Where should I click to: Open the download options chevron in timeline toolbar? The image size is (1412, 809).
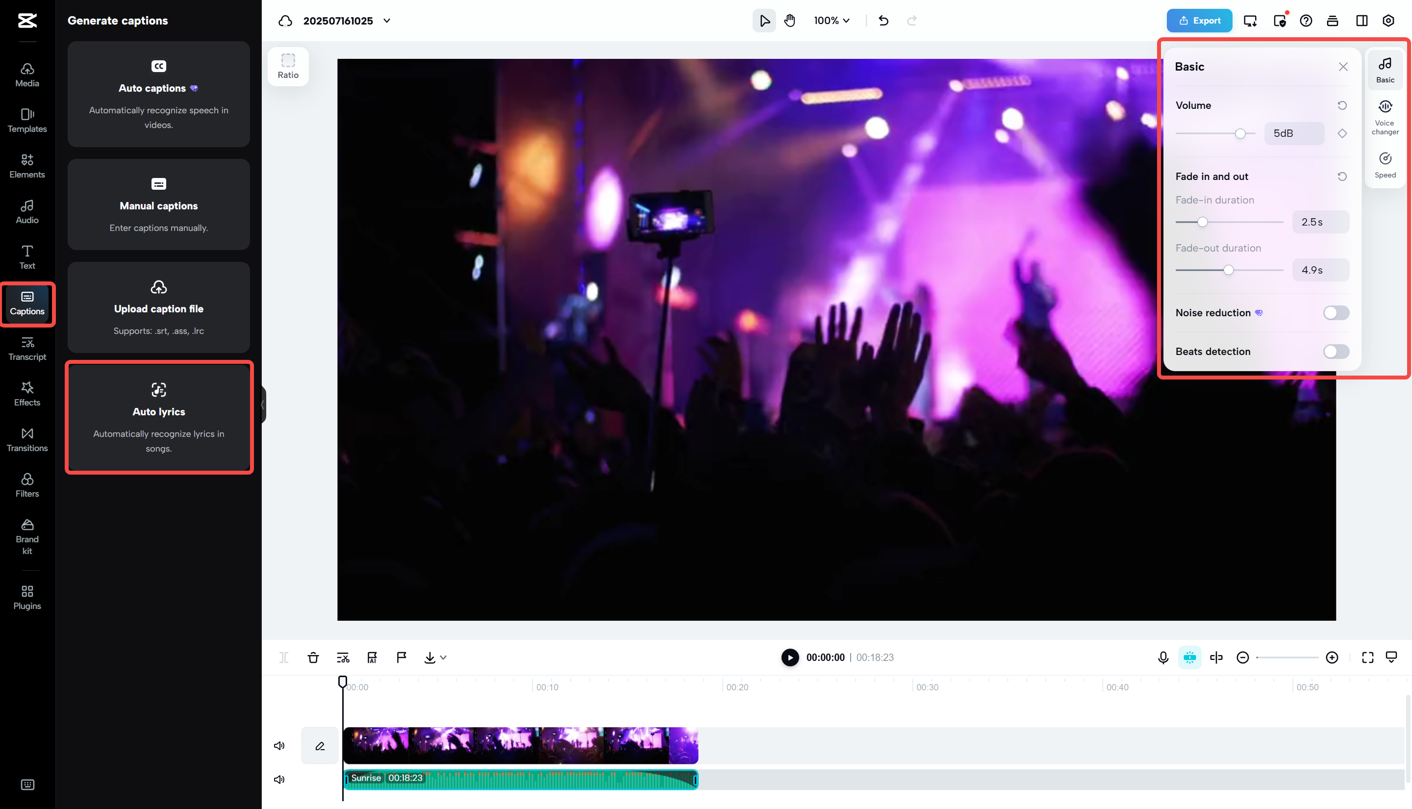click(443, 657)
